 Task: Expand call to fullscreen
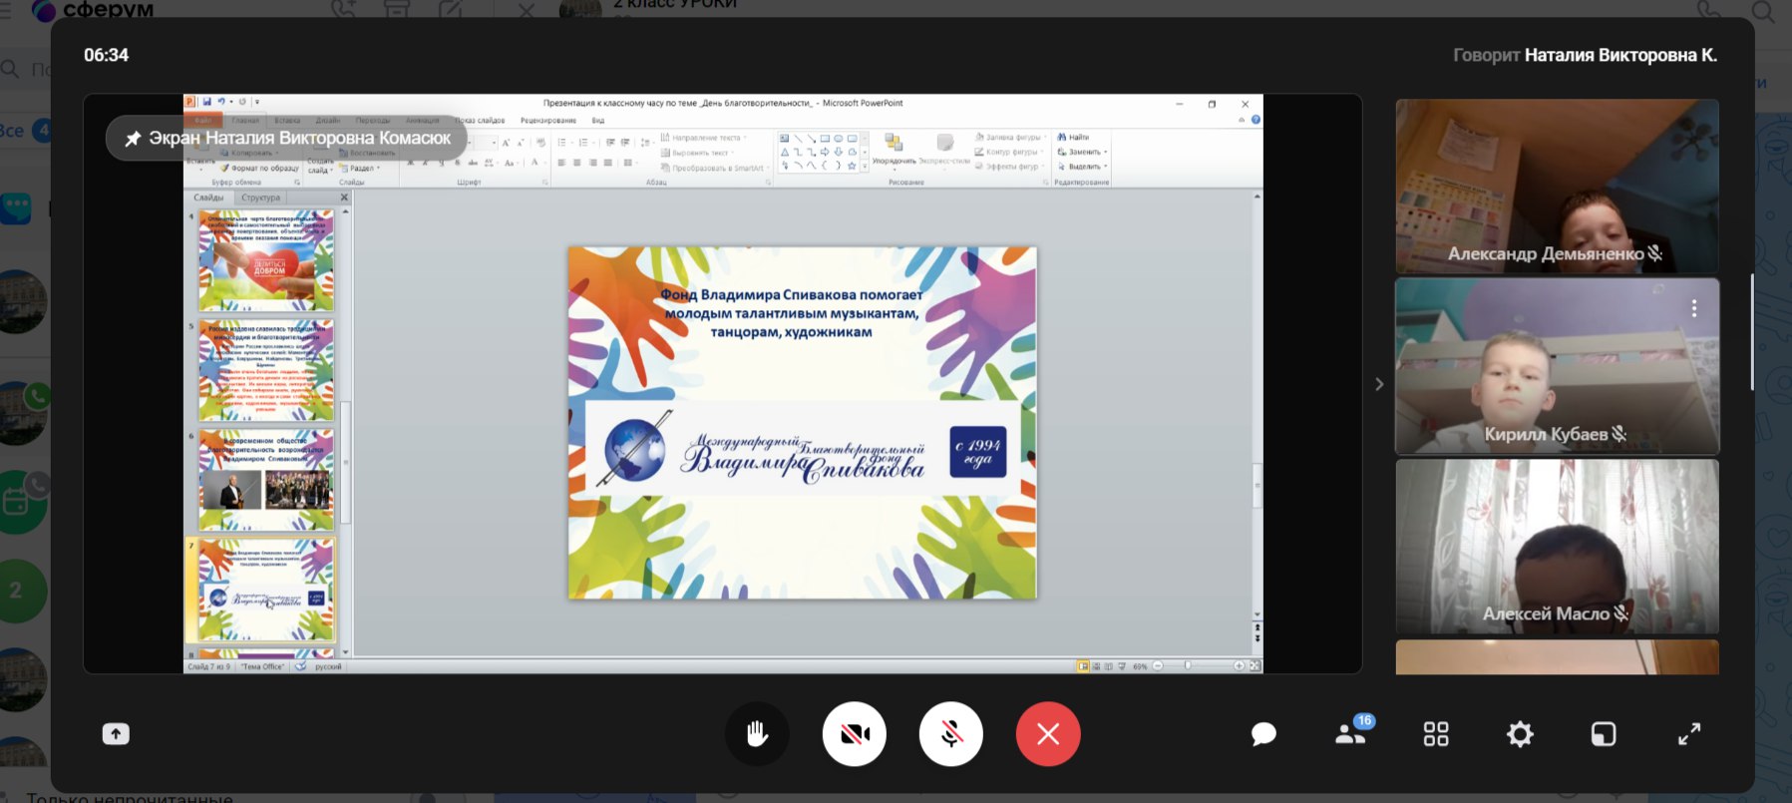(x=1689, y=735)
